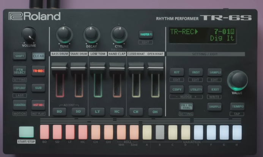Viewport: 263px width, 157px height.
Task: Select the SD instrument button
Action: pos(78,112)
